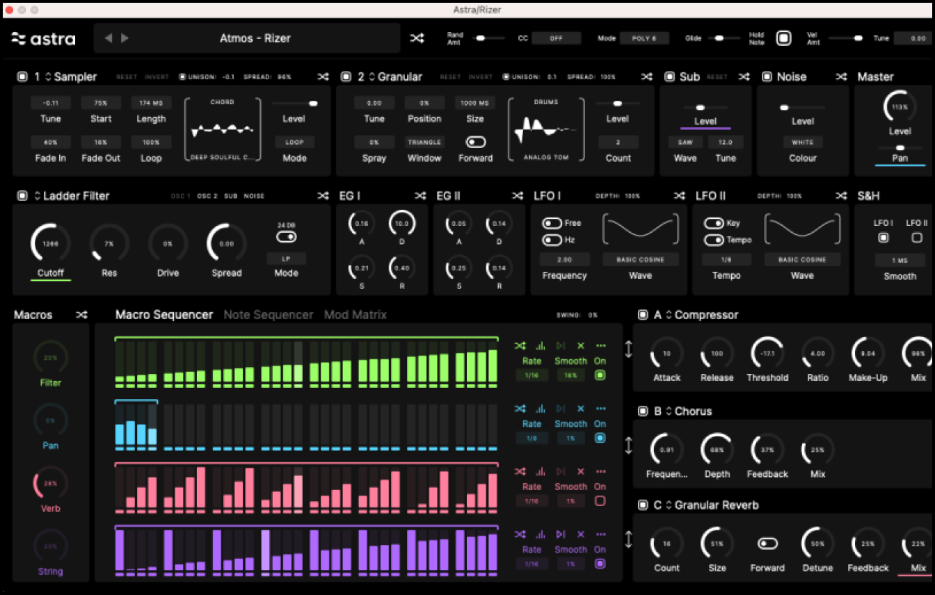This screenshot has height=595, width=935.
Task: Click the Filter macro row bar-chart icon
Action: tap(540, 345)
